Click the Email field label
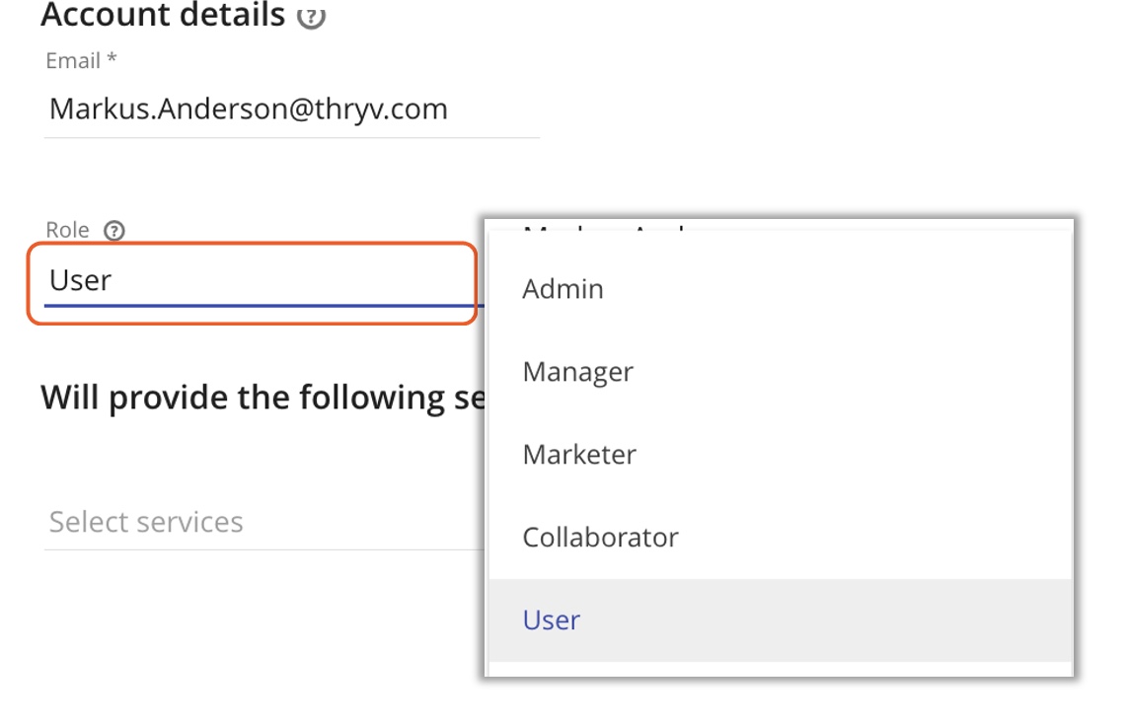Image resolution: width=1125 pixels, height=726 pixels. coord(73,61)
